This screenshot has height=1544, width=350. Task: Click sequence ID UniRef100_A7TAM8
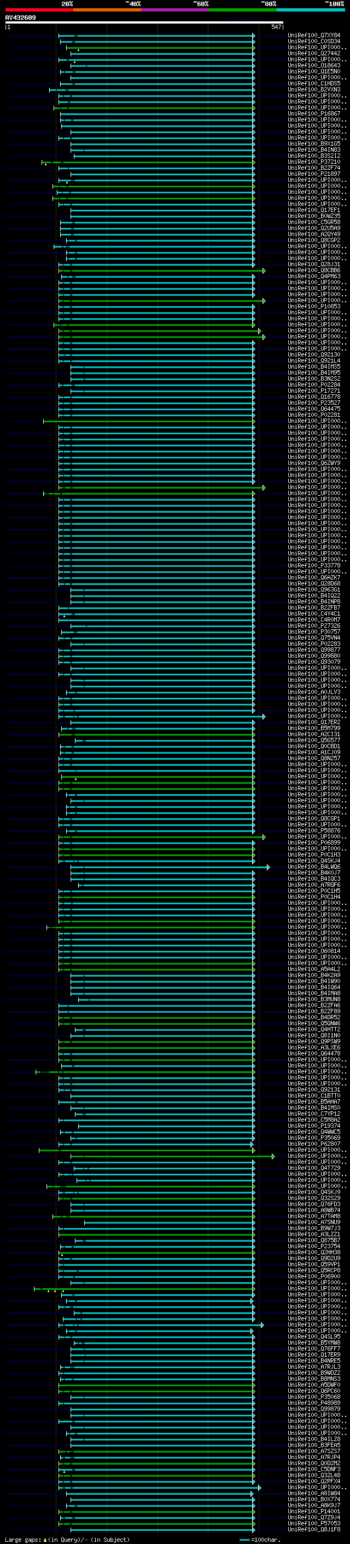point(314,1216)
